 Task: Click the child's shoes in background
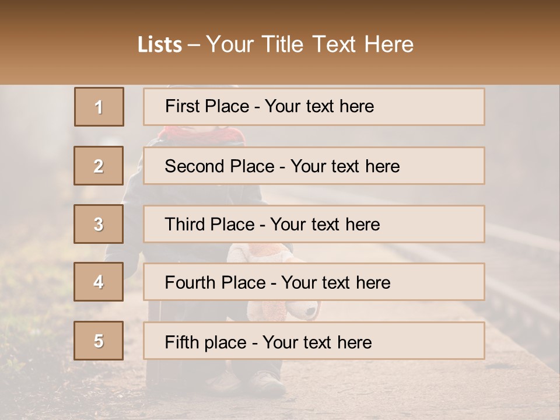tap(246, 383)
